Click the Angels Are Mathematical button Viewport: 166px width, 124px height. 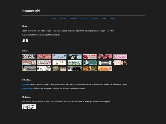pos(44,63)
